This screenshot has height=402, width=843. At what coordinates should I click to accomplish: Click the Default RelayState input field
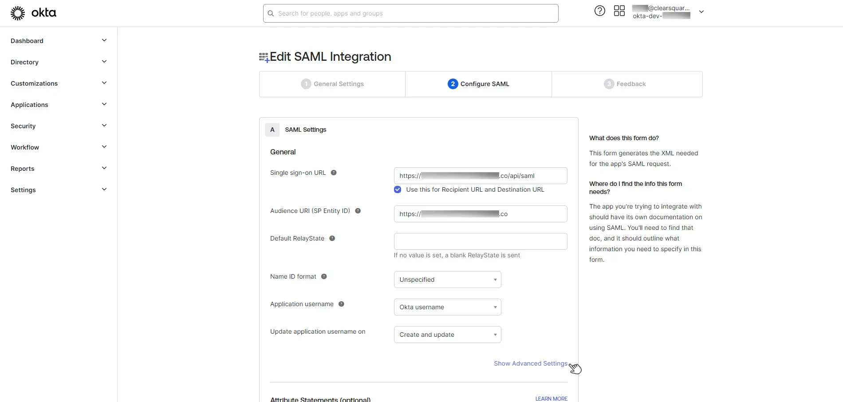481,241
